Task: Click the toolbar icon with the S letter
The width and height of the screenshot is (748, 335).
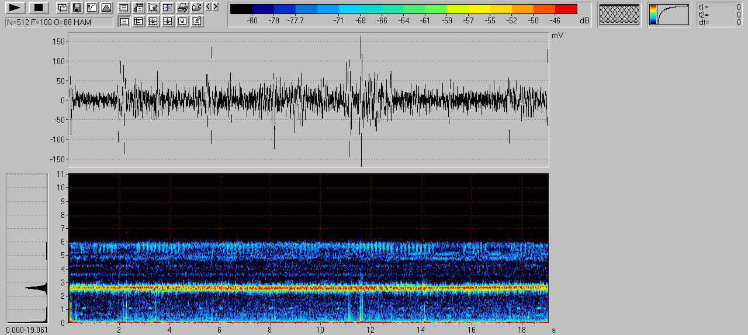Action: [168, 8]
